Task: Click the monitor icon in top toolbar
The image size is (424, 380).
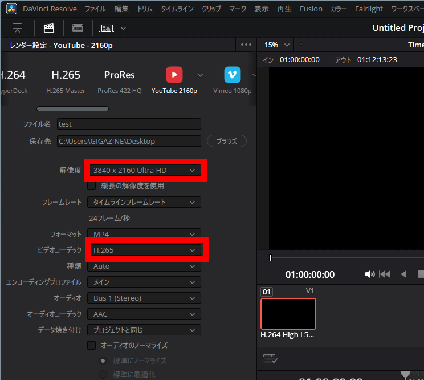Action: point(17,28)
